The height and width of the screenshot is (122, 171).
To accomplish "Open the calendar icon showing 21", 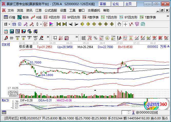I will 6,31.
